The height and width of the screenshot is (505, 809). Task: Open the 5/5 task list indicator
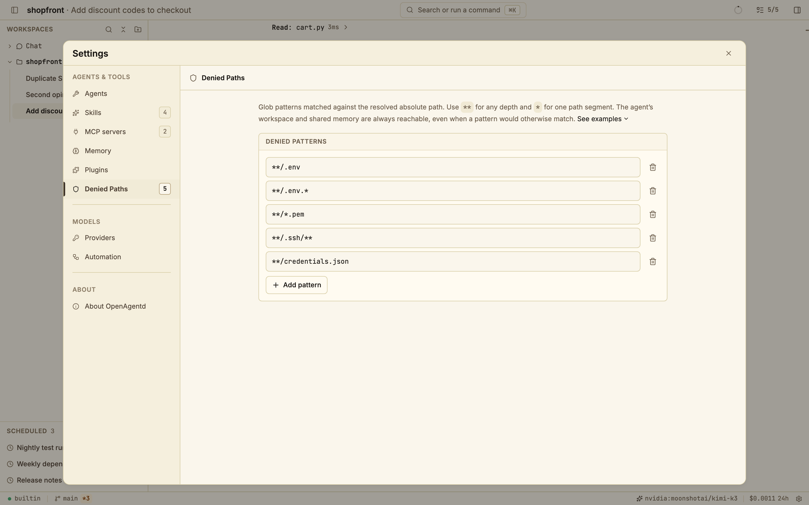click(767, 10)
